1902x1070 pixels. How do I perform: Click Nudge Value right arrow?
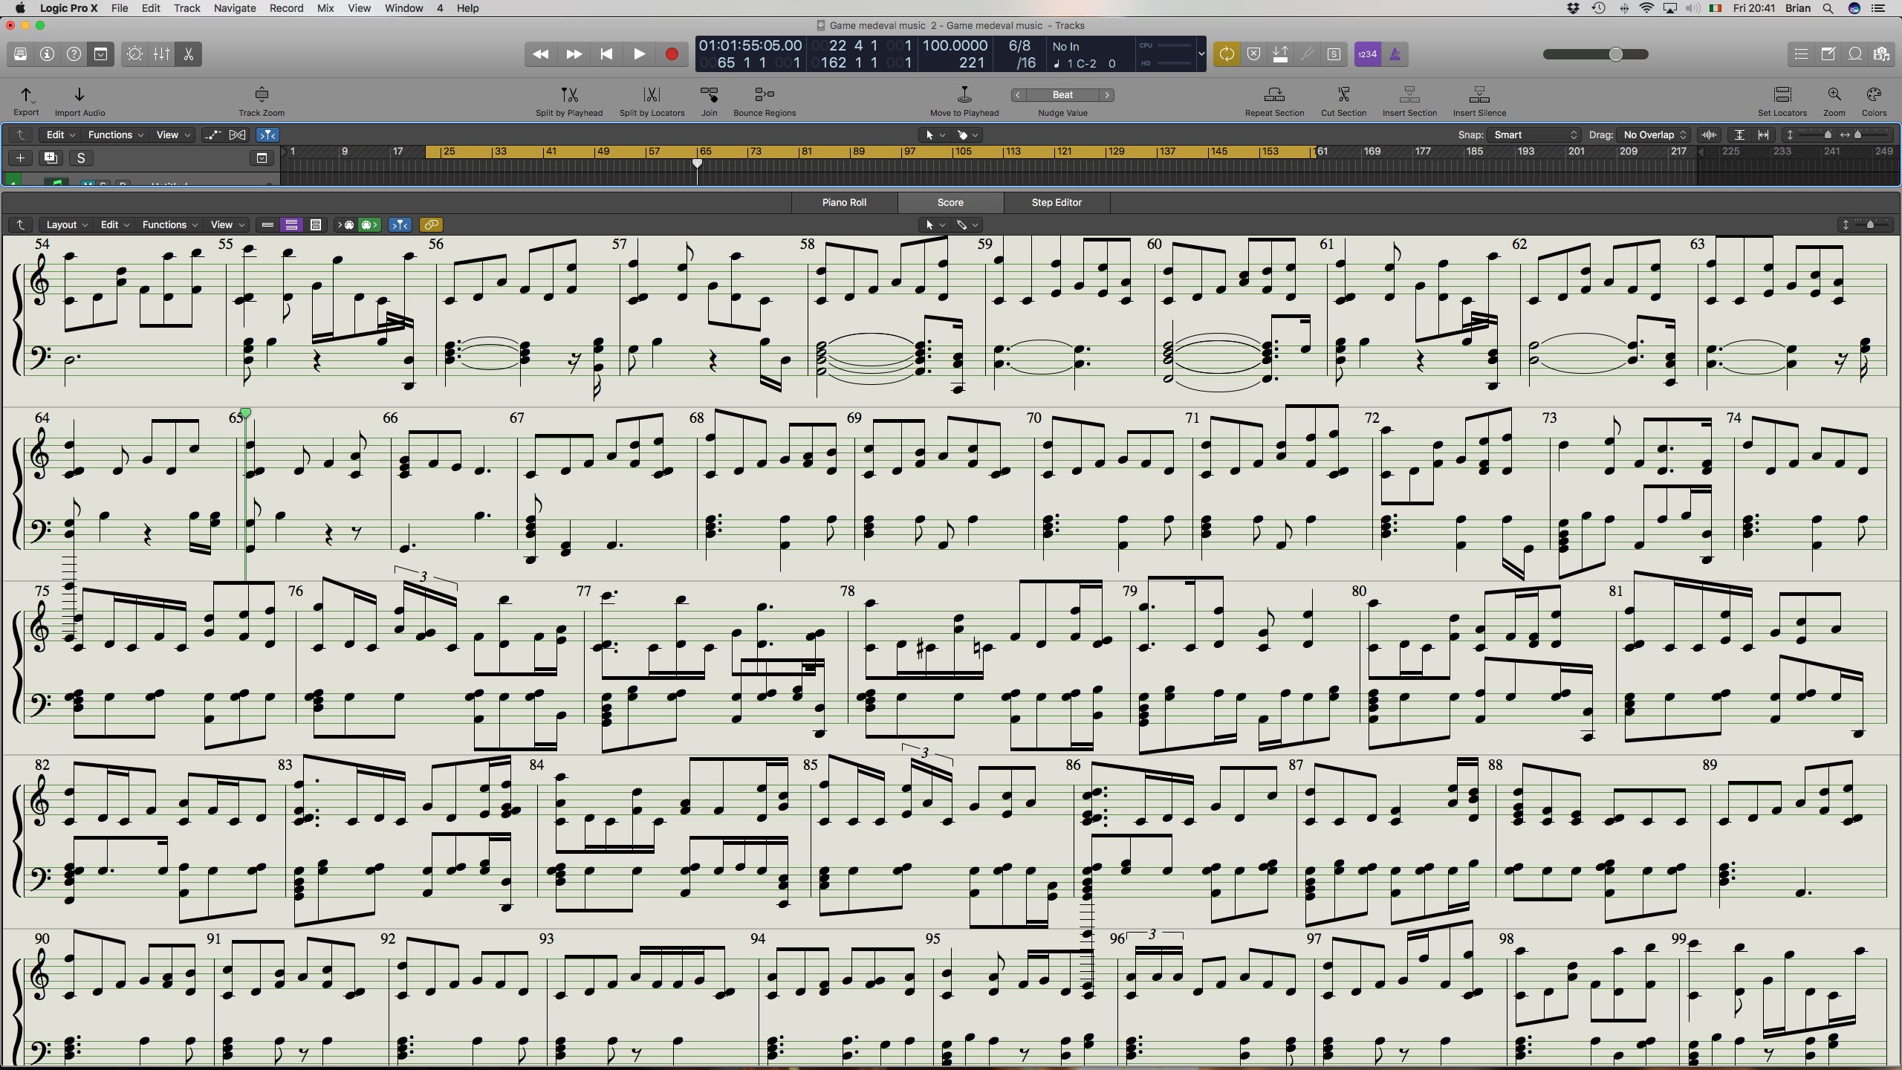[x=1107, y=95]
